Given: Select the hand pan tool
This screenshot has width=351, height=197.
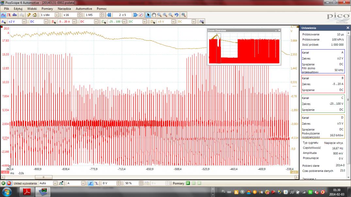Looking at the screenshot, I should point(154,15).
